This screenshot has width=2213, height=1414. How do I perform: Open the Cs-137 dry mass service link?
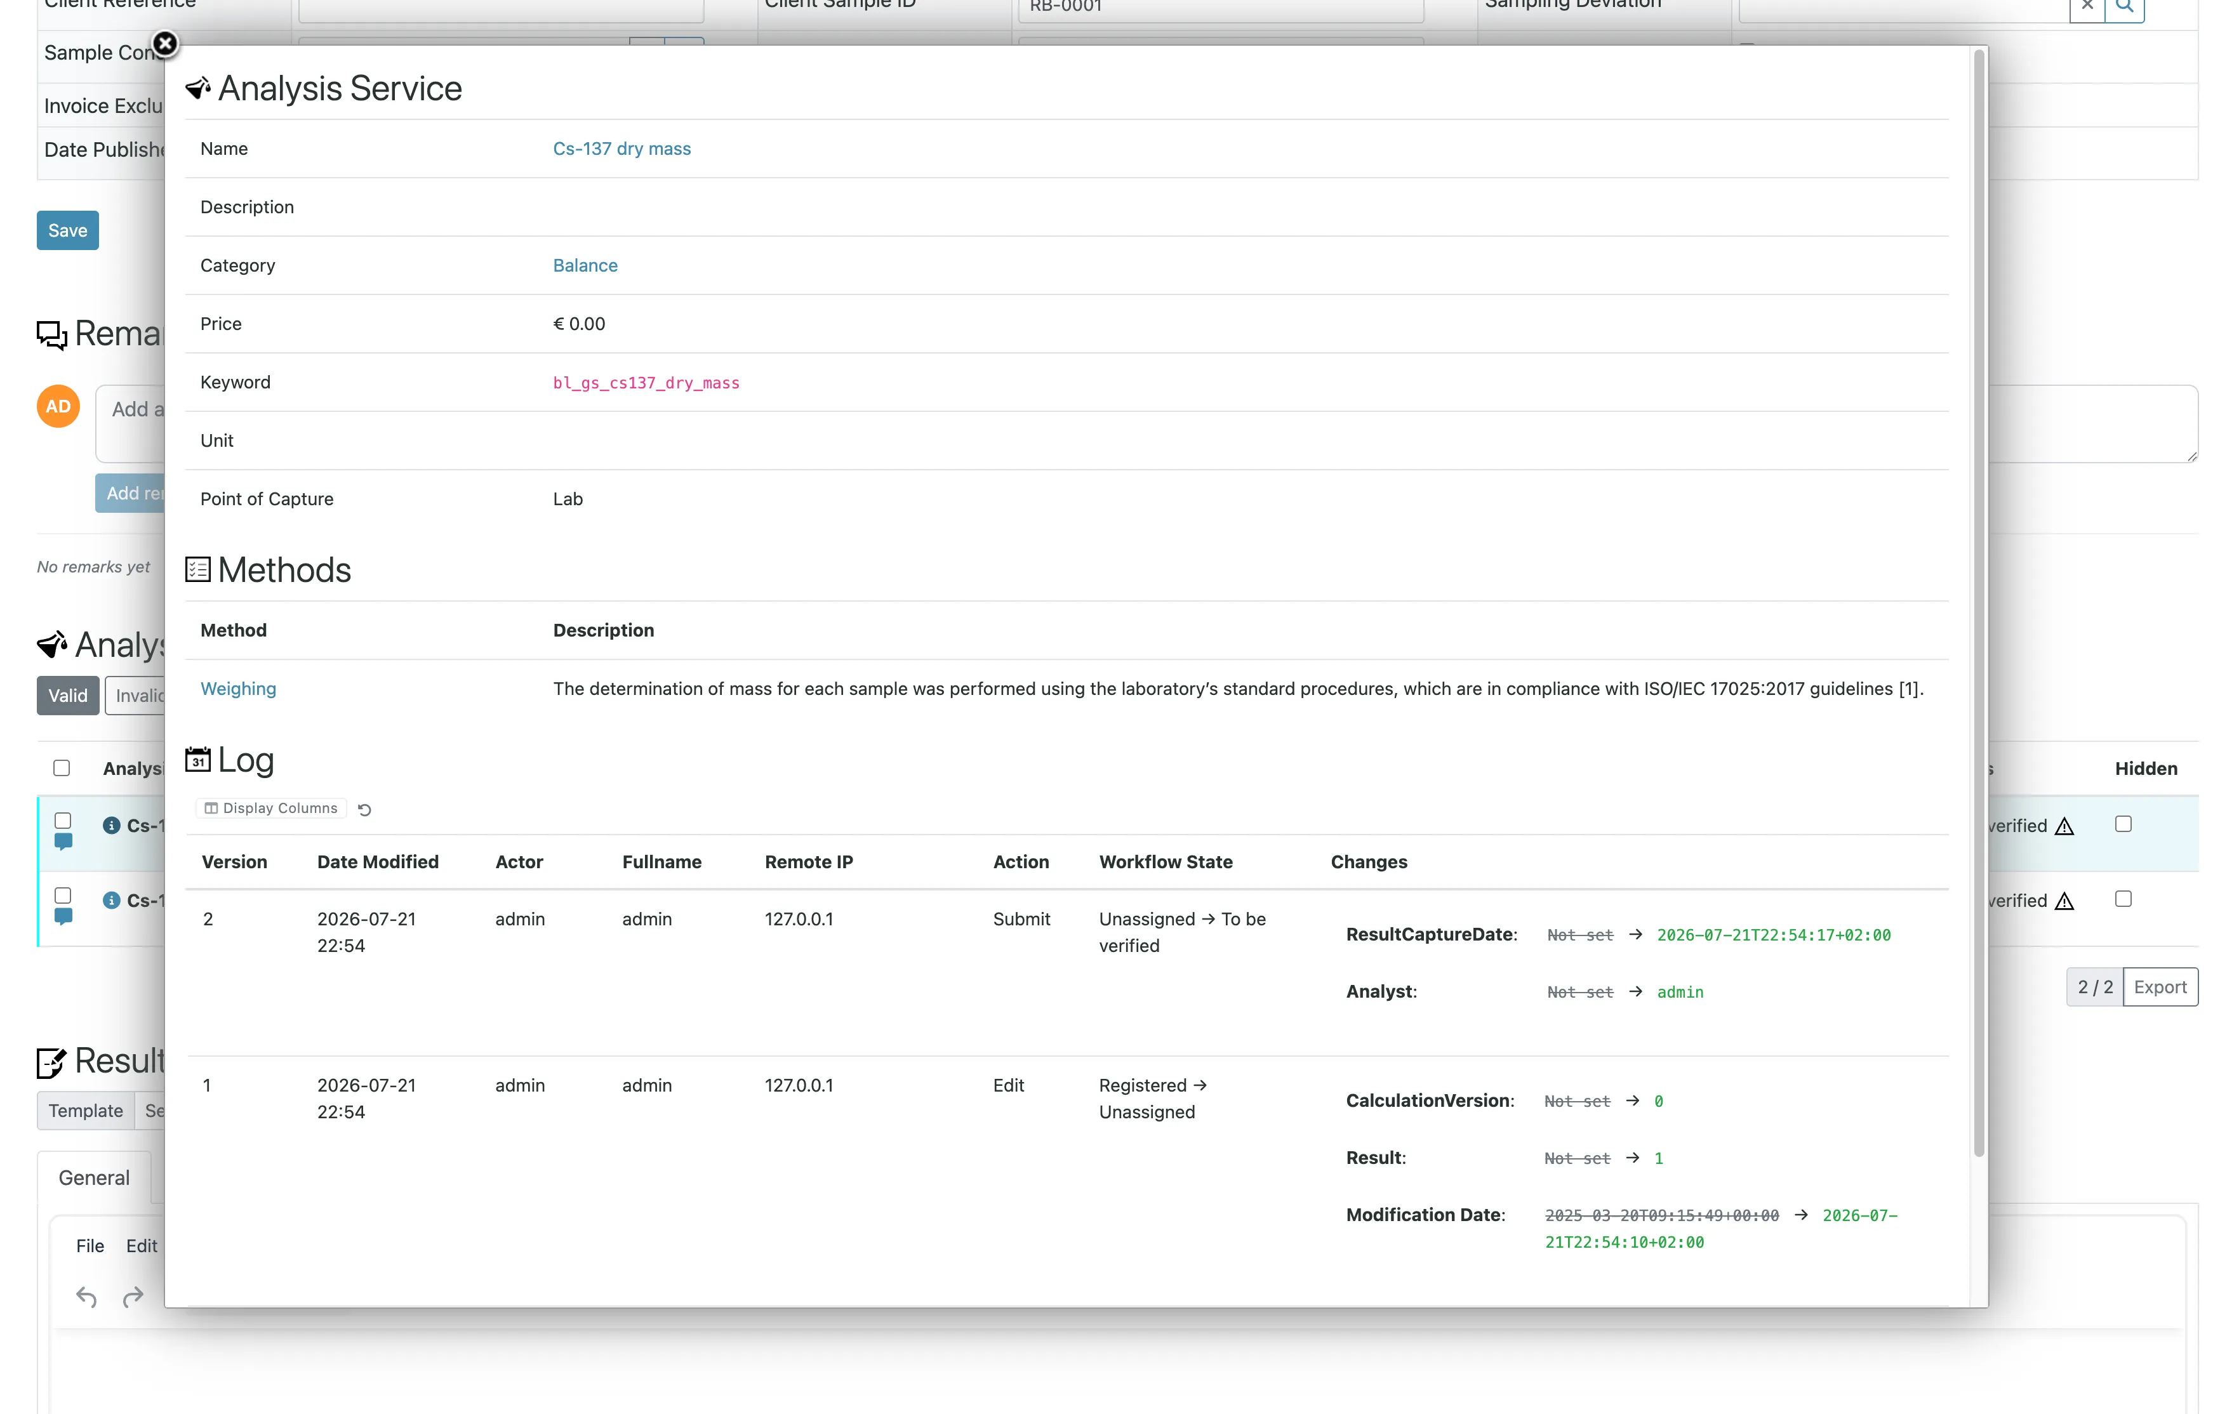[x=621, y=149]
